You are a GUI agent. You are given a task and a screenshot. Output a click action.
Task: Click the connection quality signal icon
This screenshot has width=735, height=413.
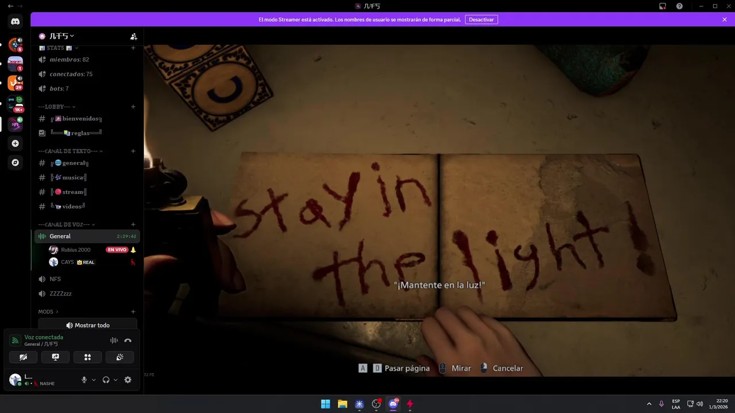(16, 341)
